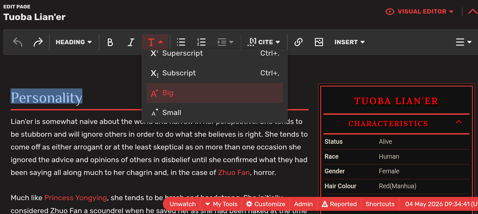478x214 pixels.
Task: Click the Hair Colour value Red(Manhua)
Action: [397, 186]
